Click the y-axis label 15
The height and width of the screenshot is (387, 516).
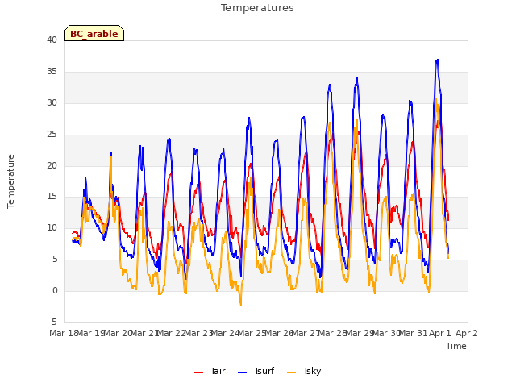pos(52,197)
